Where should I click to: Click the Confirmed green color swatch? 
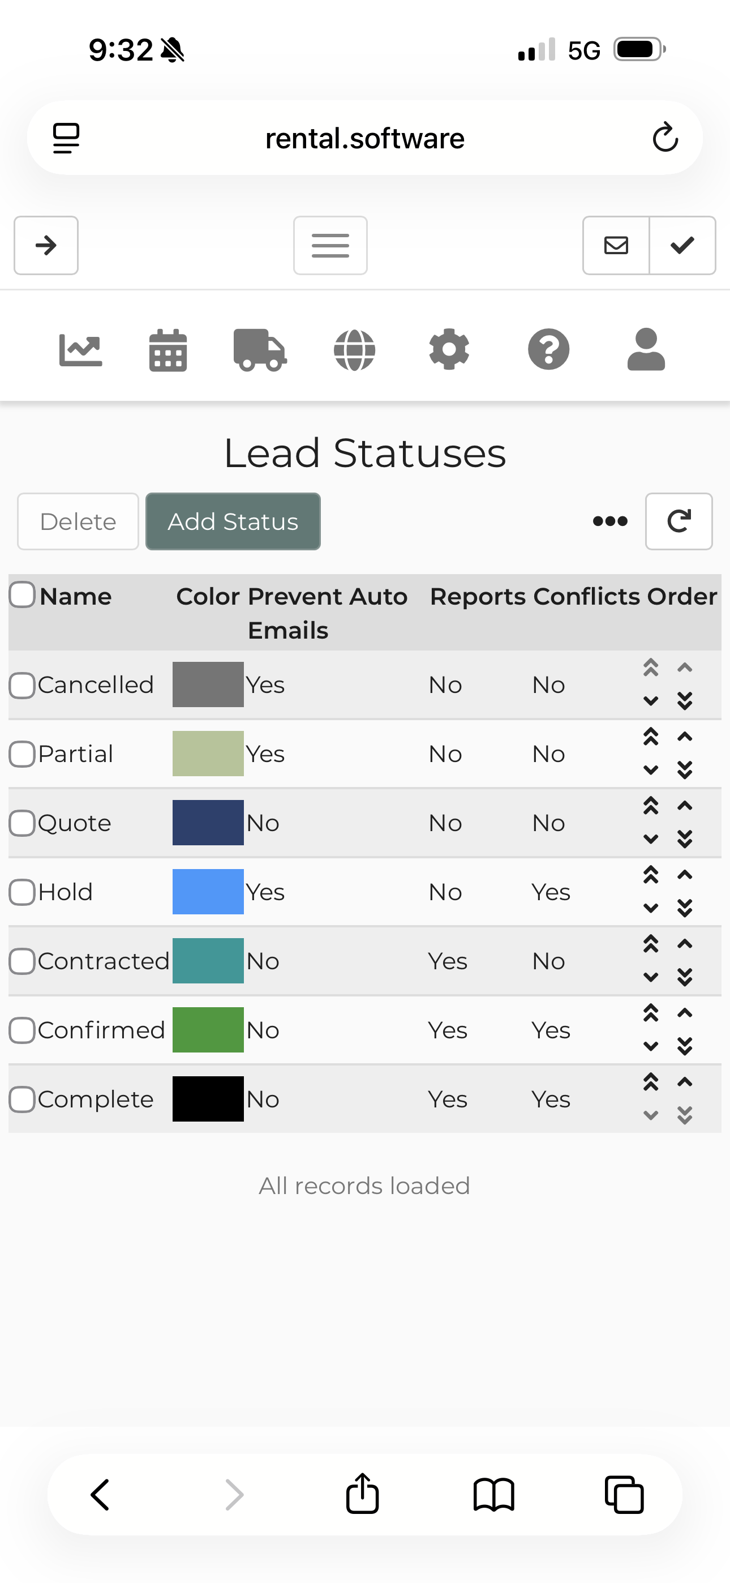208,1030
